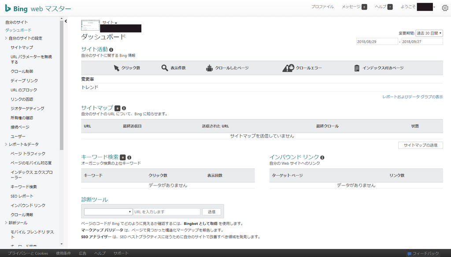Open the site thumbnail preview
The width and height of the screenshot is (451, 257).
coord(90,25)
